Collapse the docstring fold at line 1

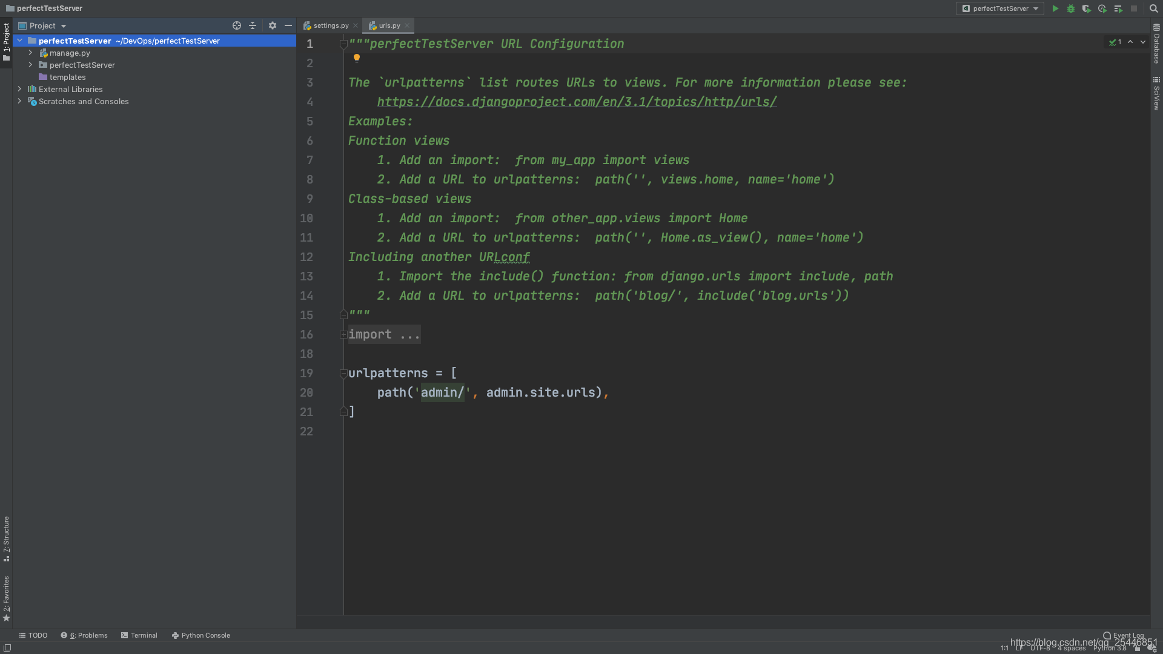coord(343,44)
